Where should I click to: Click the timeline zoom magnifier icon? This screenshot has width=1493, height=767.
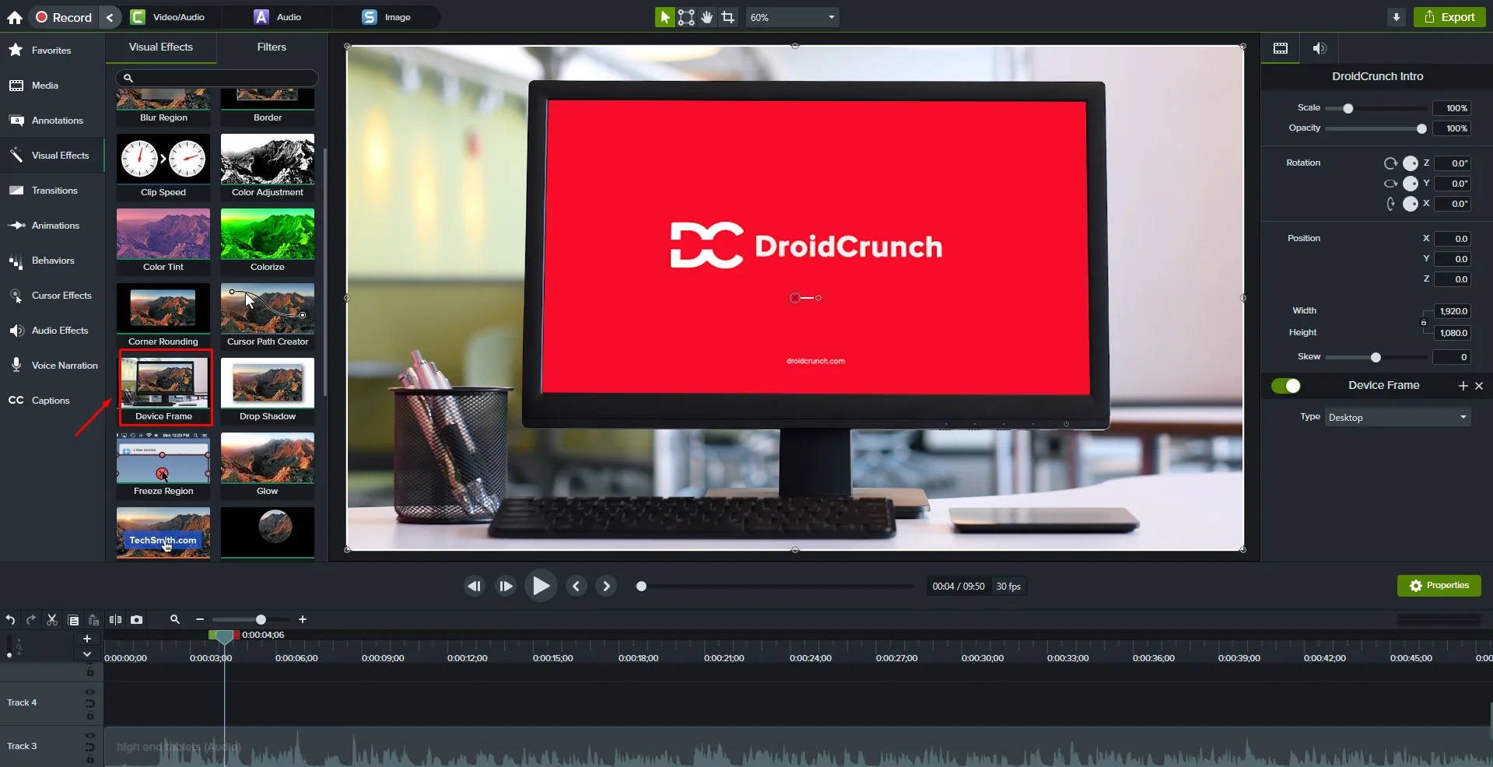pyautogui.click(x=175, y=619)
